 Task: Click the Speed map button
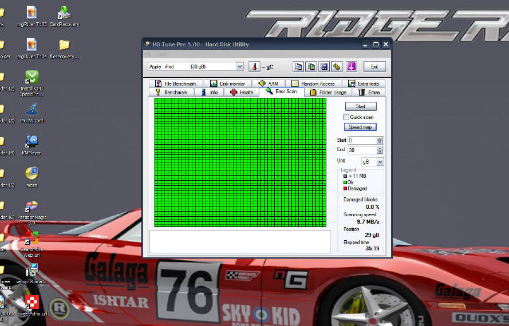[x=360, y=127]
